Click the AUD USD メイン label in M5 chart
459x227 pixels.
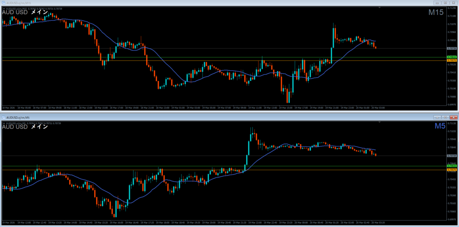coord(25,127)
